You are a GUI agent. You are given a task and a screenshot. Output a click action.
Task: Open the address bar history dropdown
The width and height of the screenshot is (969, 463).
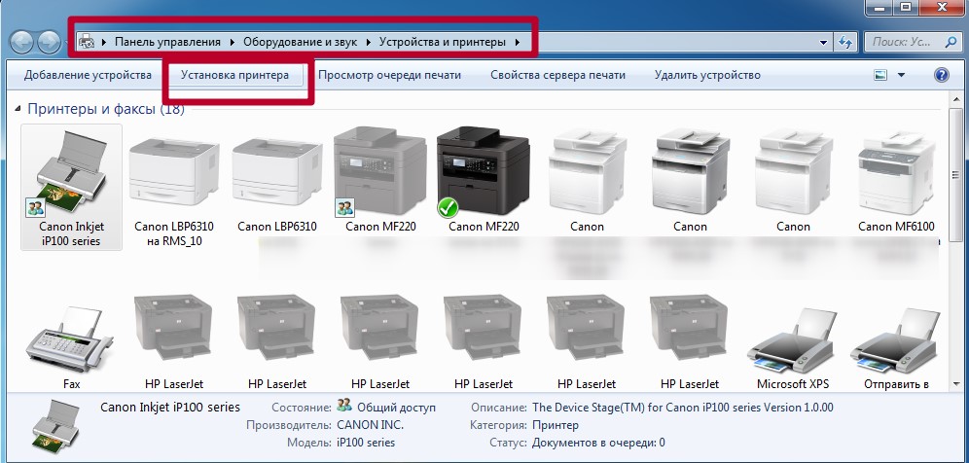pyautogui.click(x=823, y=43)
